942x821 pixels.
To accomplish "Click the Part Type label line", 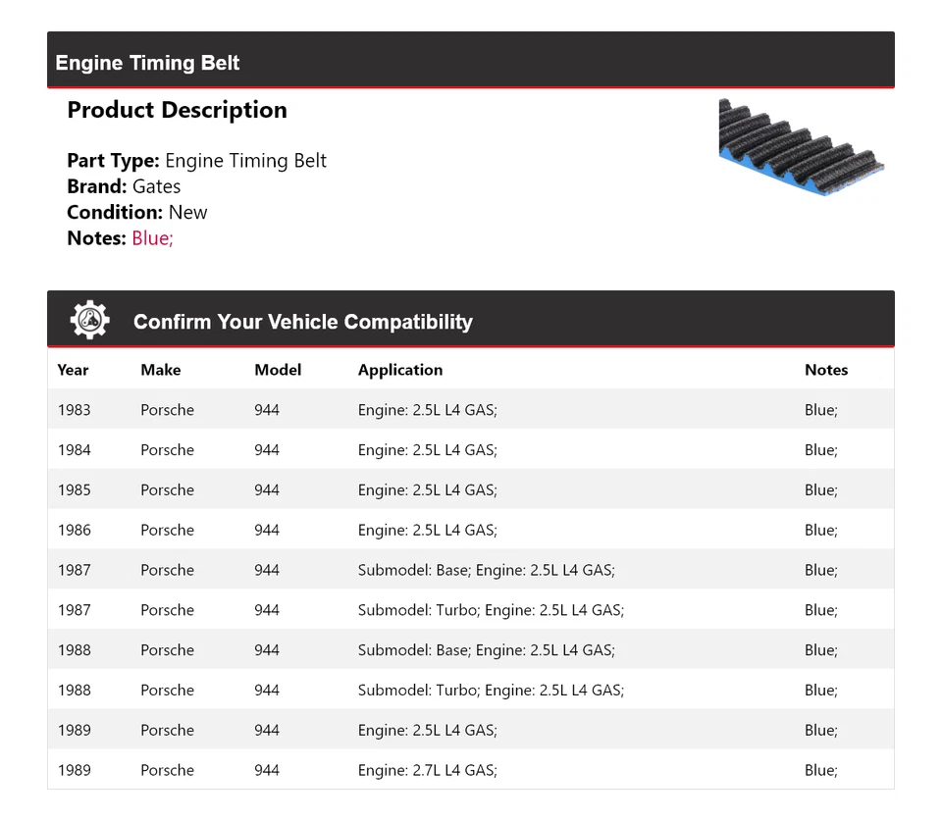I will click(196, 161).
